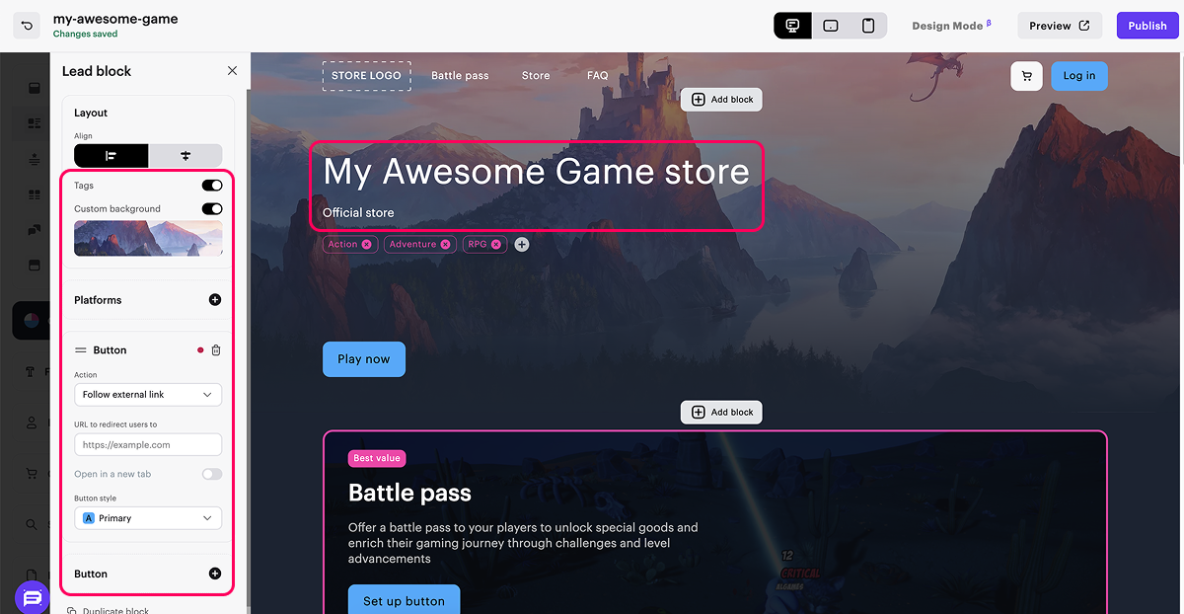Add a platform with plus icon
Viewport: 1184px width, 614px height.
pyautogui.click(x=215, y=300)
